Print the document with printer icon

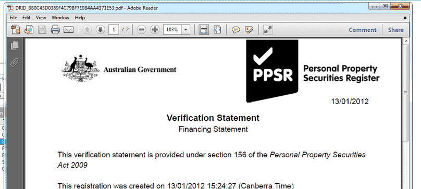[x=55, y=30]
